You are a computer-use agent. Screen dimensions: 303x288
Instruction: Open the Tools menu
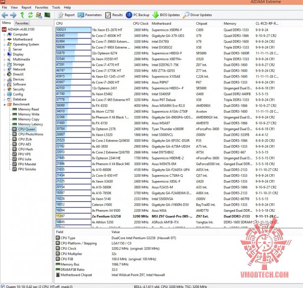click(x=56, y=7)
